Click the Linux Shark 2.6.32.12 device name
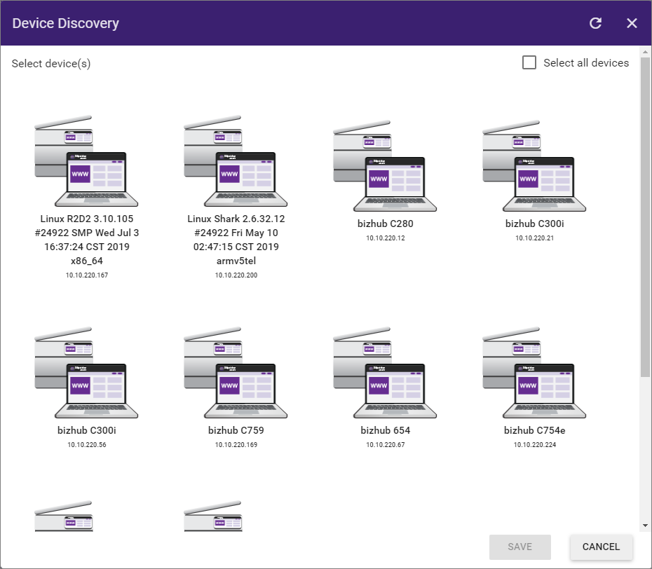The width and height of the screenshot is (652, 569). point(236,240)
